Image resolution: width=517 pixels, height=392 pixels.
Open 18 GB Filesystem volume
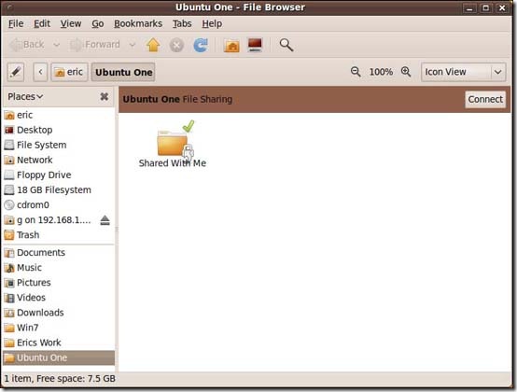pyautogui.click(x=59, y=189)
